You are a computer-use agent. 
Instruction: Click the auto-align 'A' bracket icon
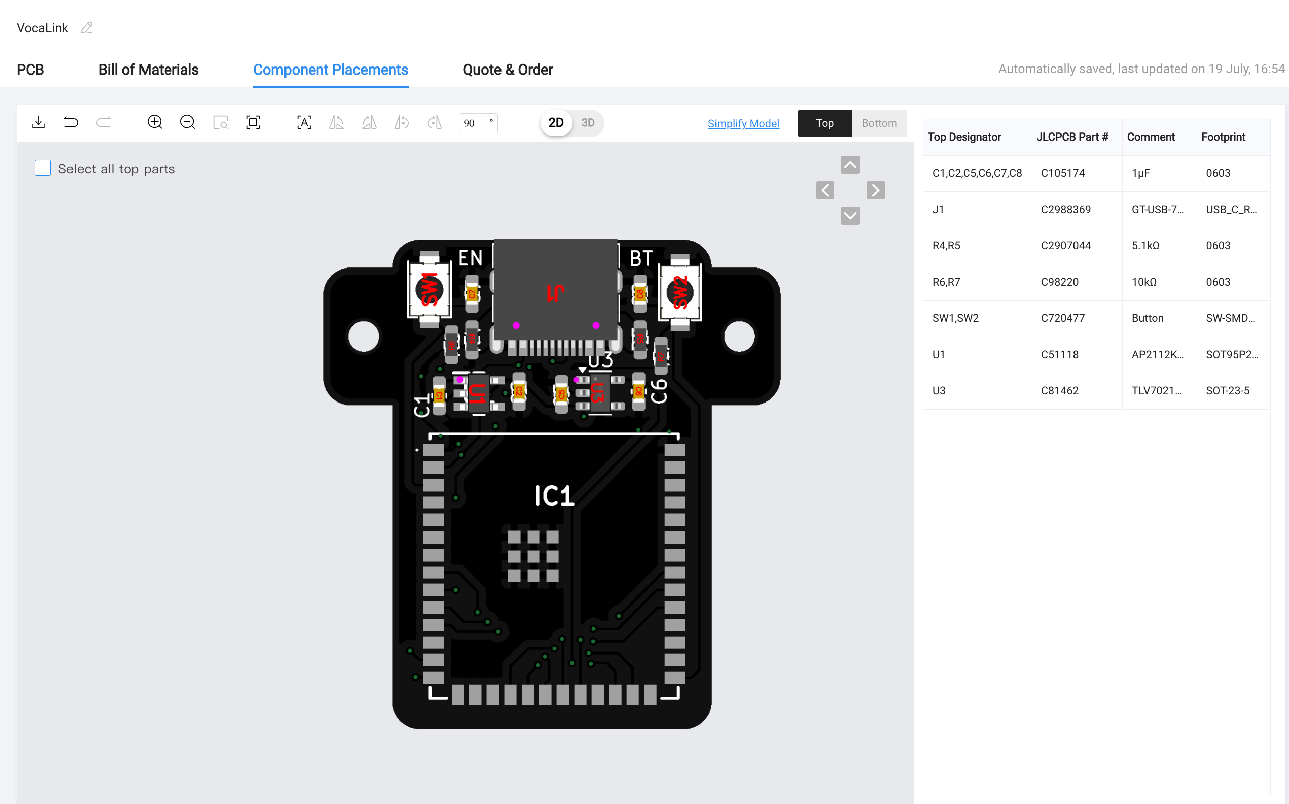[304, 123]
